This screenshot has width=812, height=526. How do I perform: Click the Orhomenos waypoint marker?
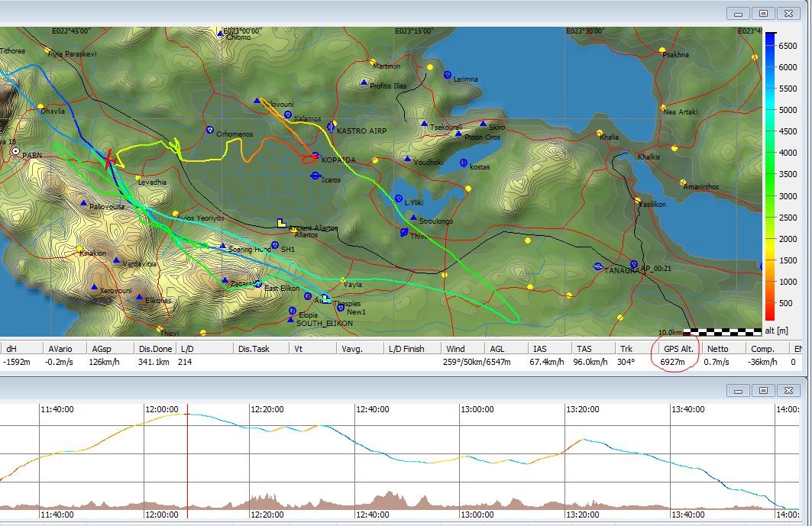[x=210, y=130]
